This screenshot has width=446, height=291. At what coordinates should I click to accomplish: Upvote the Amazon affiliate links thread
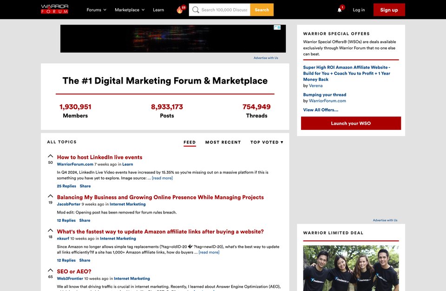pyautogui.click(x=50, y=231)
